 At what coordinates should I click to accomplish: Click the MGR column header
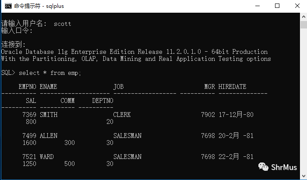click(x=209, y=87)
